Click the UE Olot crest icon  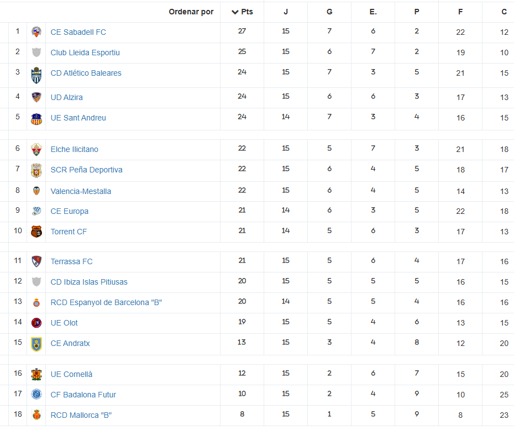point(36,323)
